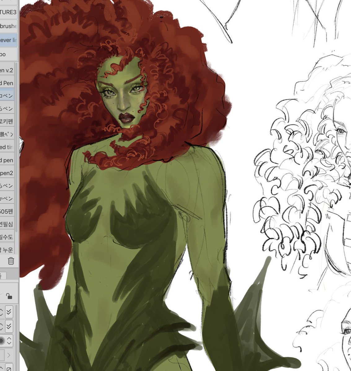Image resolution: width=351 pixels, height=371 pixels.
Task: Select the 'ed tin' sub tool
Action: tap(7, 147)
